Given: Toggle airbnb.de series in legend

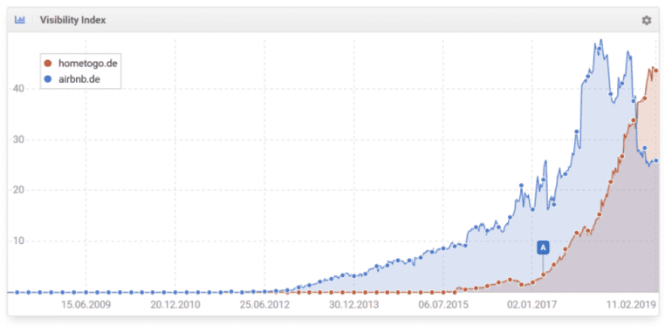Looking at the screenshot, I should click(x=72, y=79).
